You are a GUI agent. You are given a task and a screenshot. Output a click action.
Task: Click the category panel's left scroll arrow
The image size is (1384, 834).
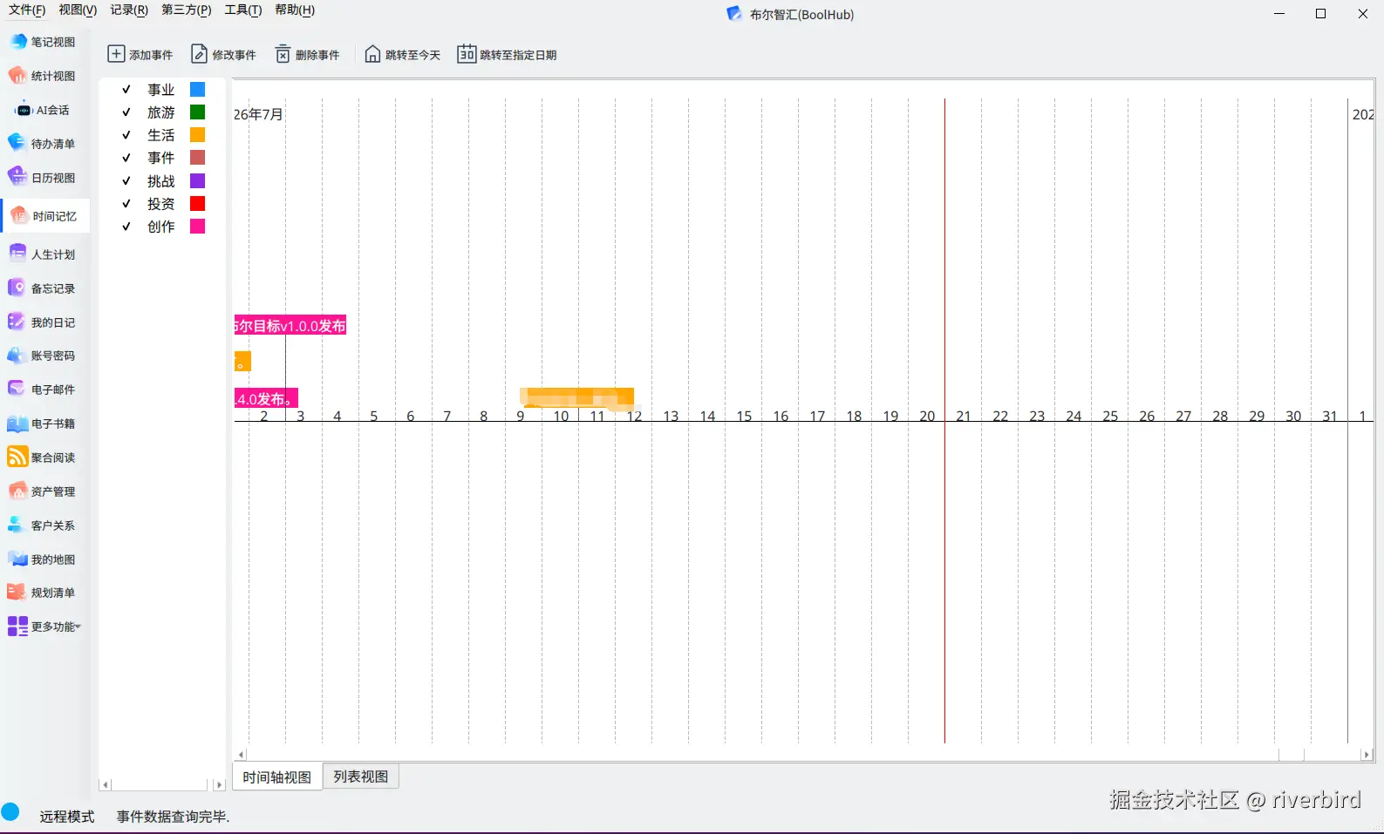coord(106,785)
